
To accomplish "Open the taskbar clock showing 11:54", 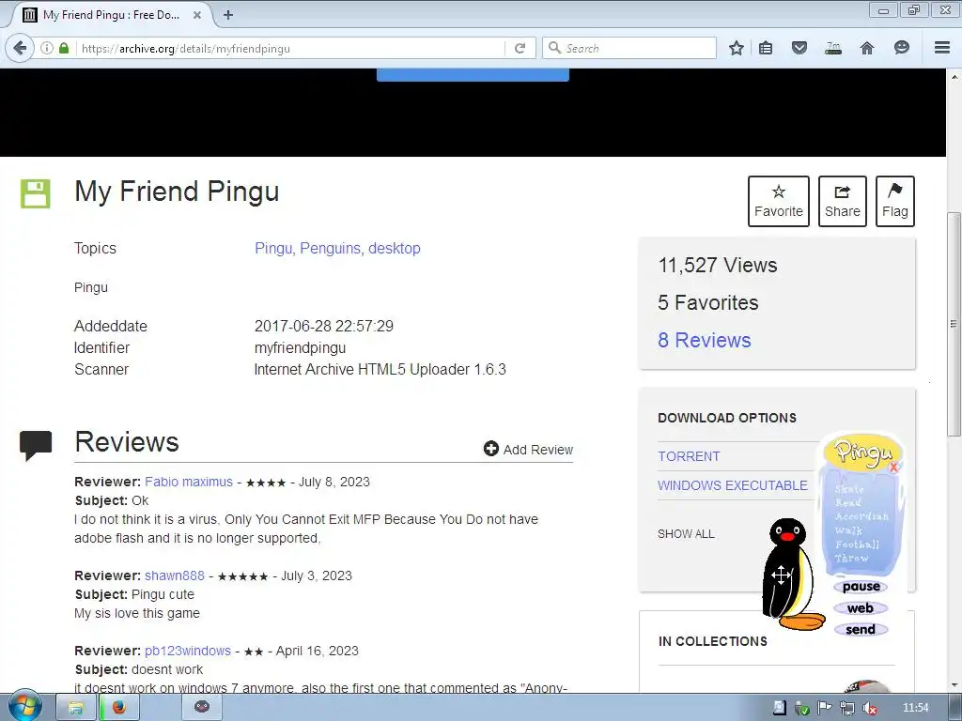I will [x=916, y=708].
